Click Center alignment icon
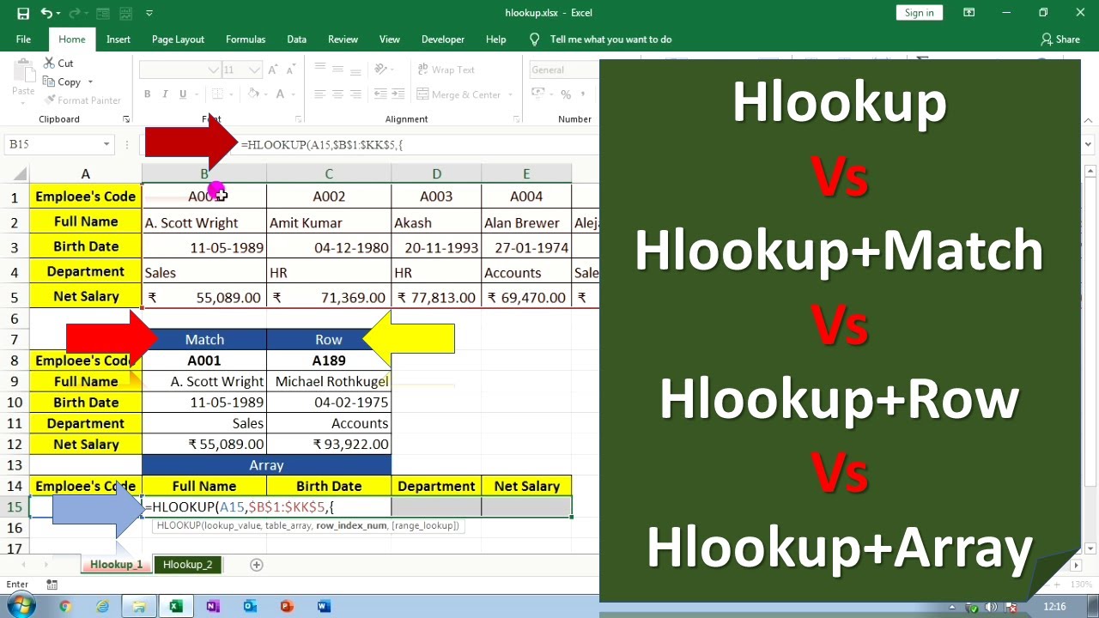The width and height of the screenshot is (1099, 618). coord(337,94)
